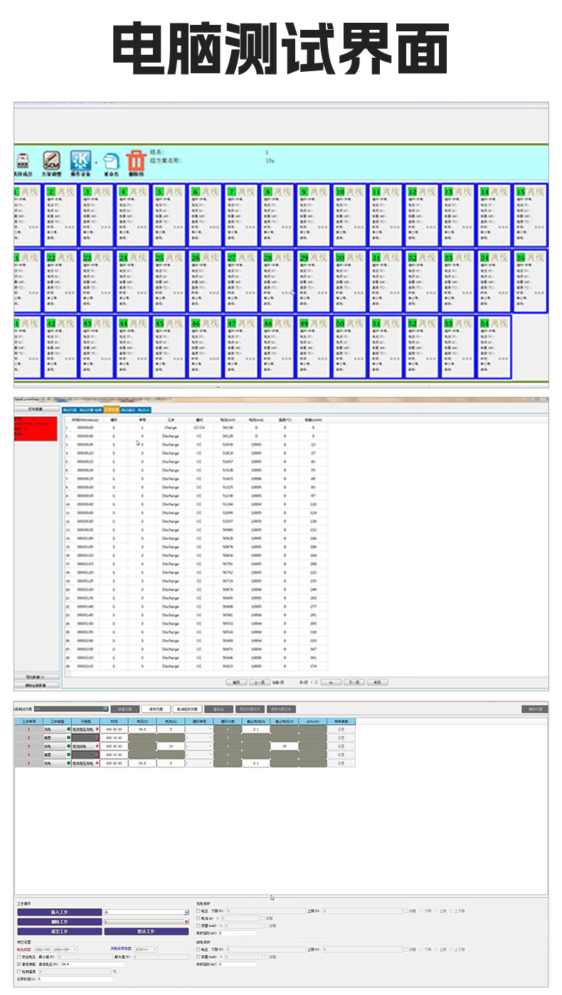Click channel 26 green number badge
Screen dimensions: 562x995
pyautogui.click(x=196, y=257)
